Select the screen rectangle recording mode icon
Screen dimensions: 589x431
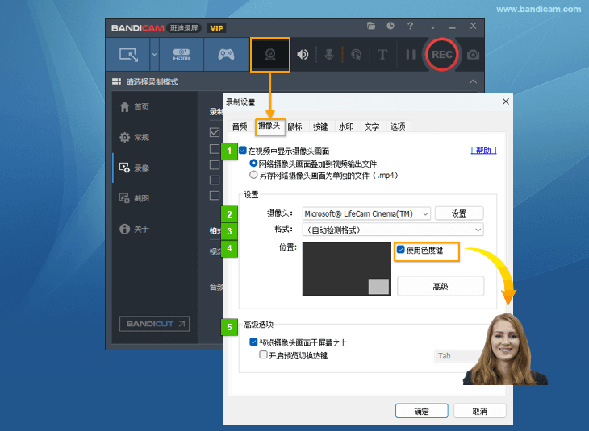coord(128,55)
